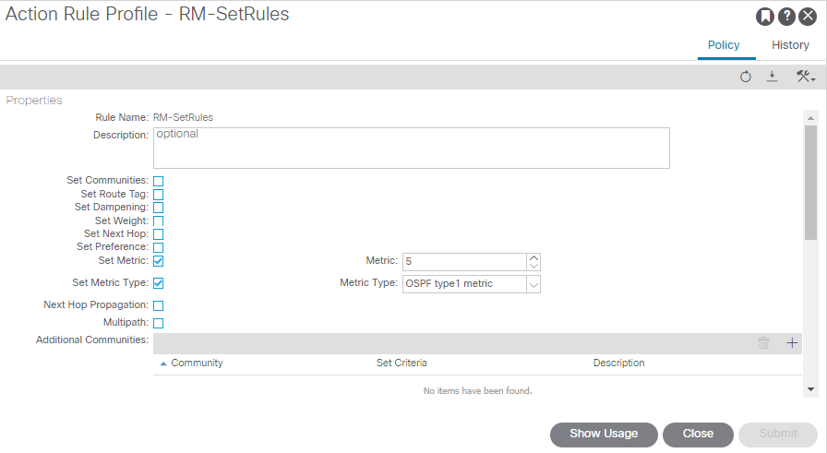Switch to the History tab
This screenshot has width=827, height=453.
pyautogui.click(x=790, y=45)
